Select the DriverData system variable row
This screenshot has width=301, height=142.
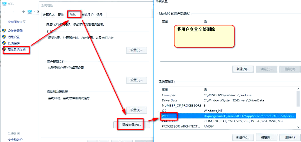point(228,100)
